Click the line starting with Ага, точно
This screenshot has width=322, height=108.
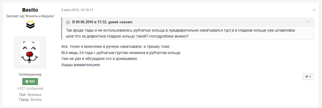116,47
